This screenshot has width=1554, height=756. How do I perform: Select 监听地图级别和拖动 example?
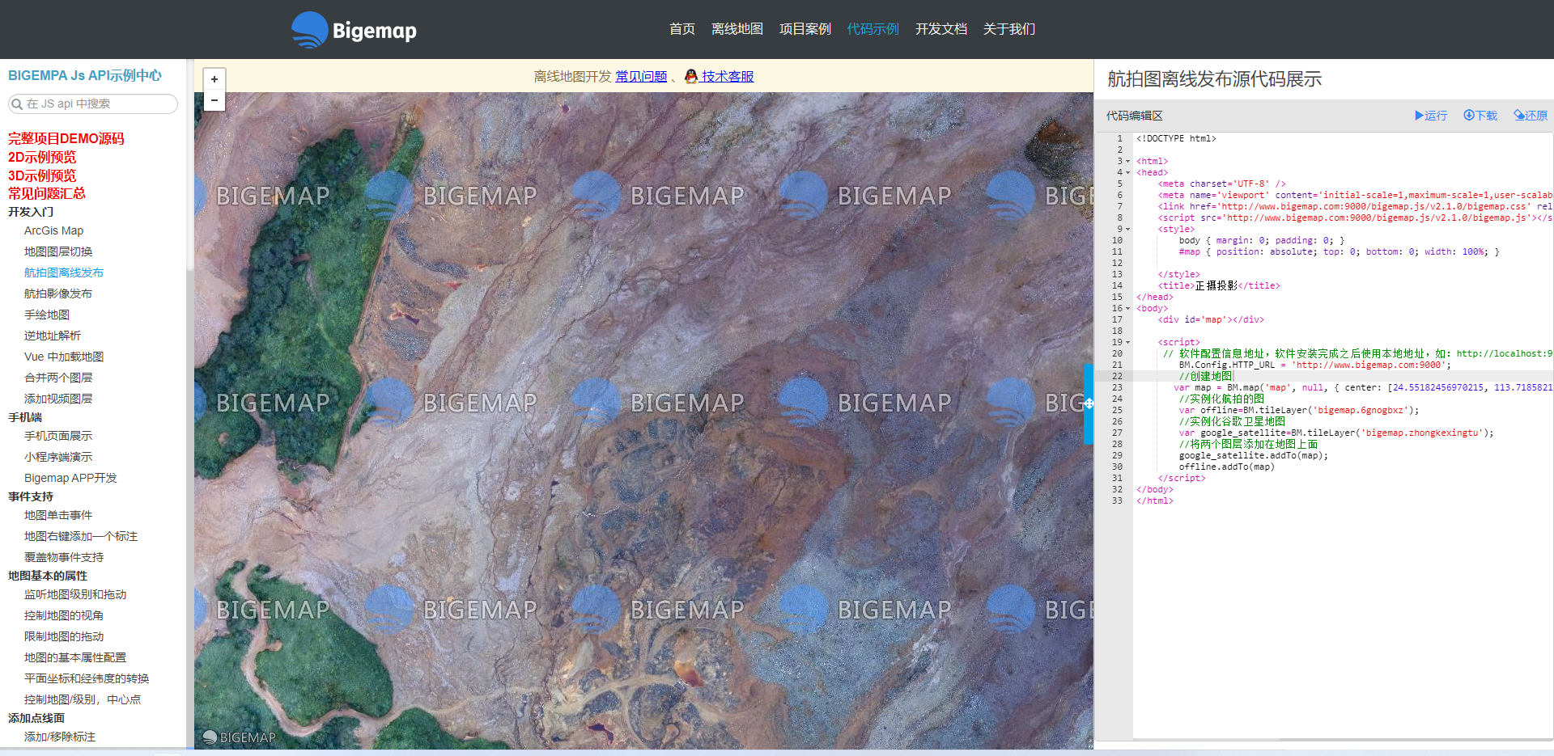pos(75,594)
